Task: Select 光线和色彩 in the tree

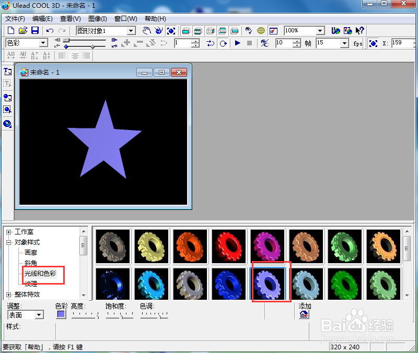Action: 40,273
